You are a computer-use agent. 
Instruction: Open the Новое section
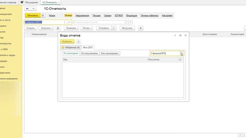(x=52, y=15)
